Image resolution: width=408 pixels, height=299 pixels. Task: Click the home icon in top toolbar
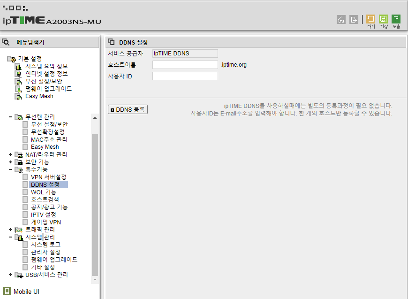(x=341, y=20)
